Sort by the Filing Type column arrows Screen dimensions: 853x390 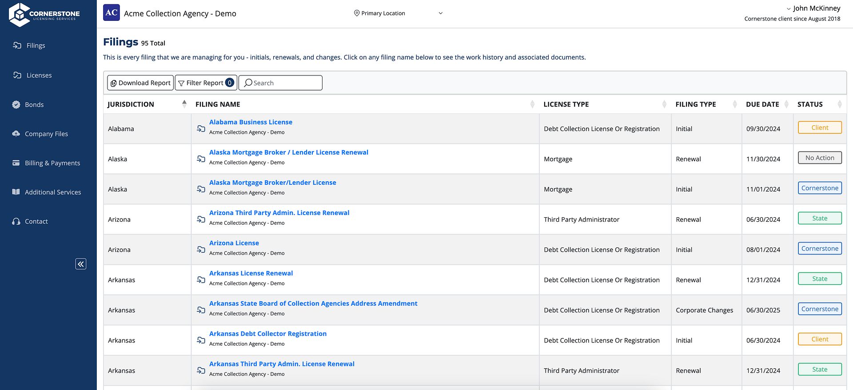pos(735,104)
